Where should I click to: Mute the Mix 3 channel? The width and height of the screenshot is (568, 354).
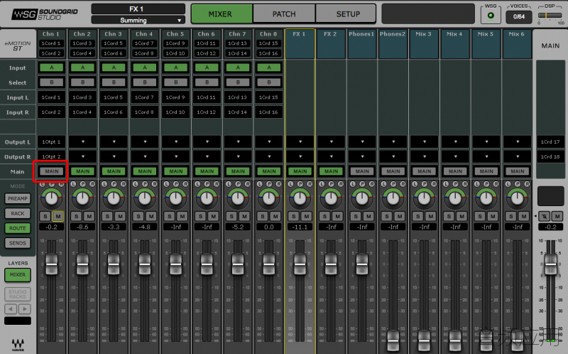coord(431,217)
